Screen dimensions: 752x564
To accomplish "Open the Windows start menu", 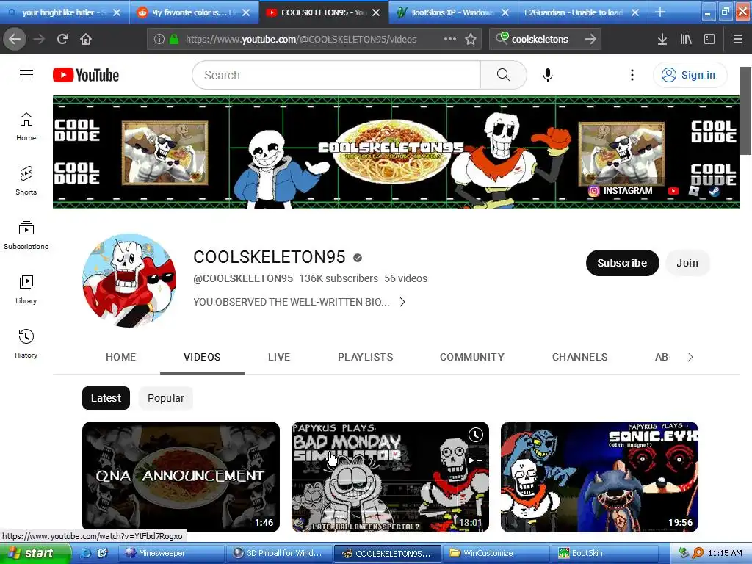I will (35, 553).
